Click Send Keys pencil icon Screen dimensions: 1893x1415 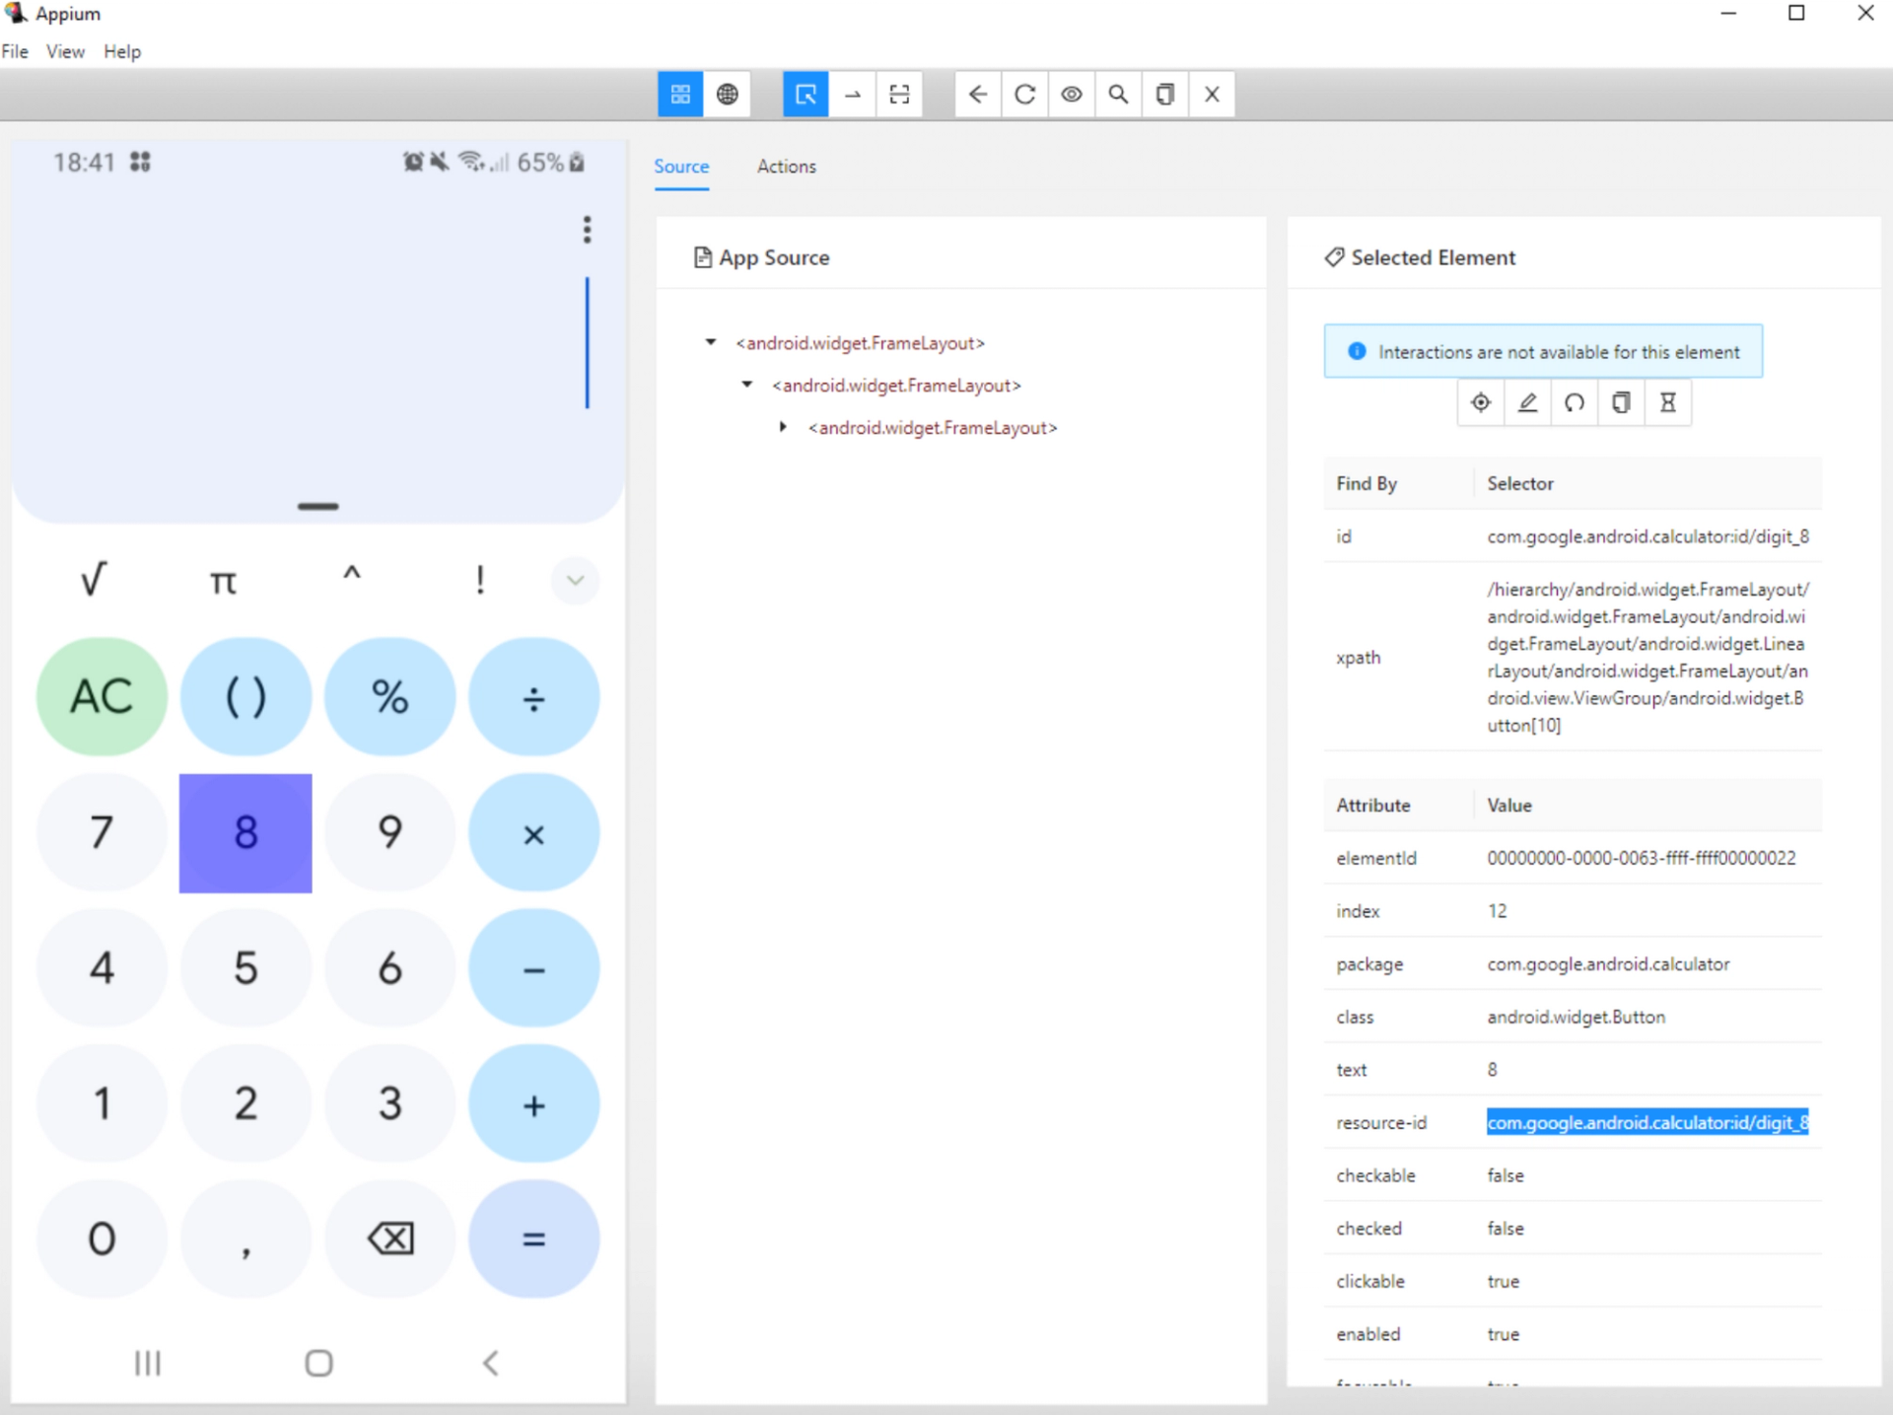point(1527,402)
